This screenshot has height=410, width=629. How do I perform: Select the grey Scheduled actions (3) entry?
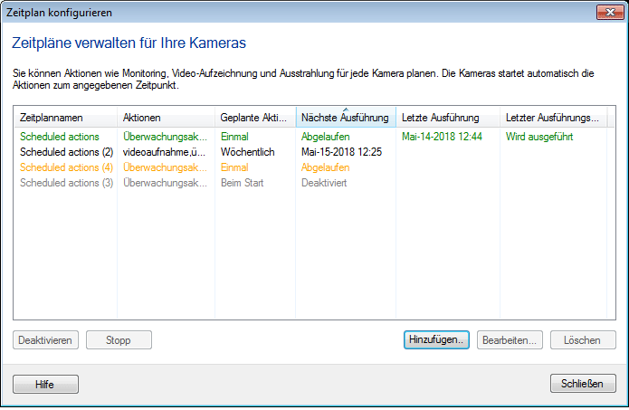pos(66,183)
